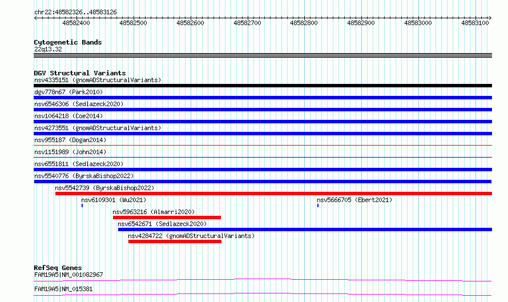Viewport: 508px width, 302px height.
Task: Select the nsv955187 (Dogan2014) label
Action: point(70,140)
